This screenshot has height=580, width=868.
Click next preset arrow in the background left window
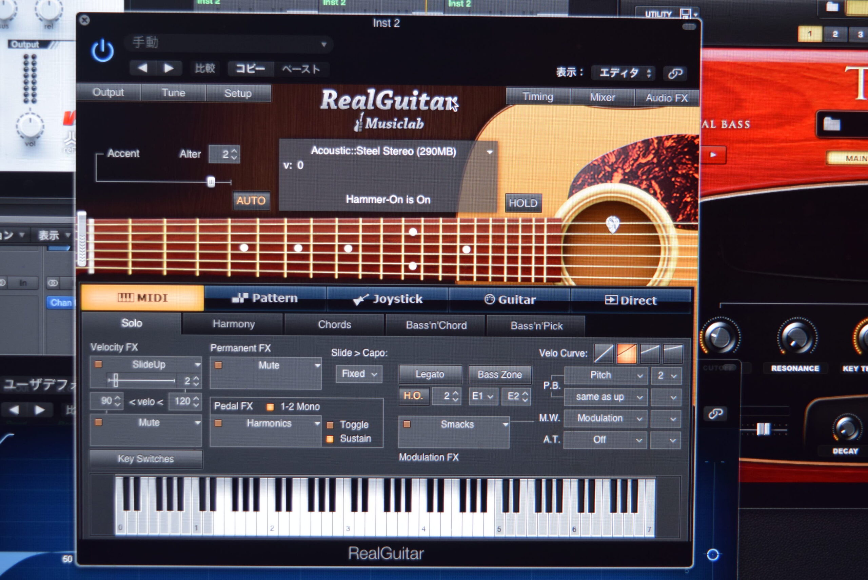click(39, 410)
